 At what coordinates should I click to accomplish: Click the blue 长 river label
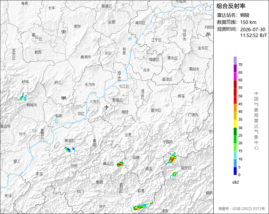pyautogui.click(x=130, y=39)
